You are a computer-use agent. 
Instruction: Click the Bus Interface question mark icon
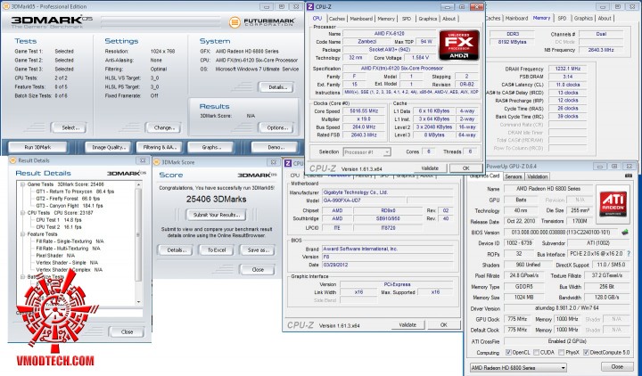pos(629,254)
